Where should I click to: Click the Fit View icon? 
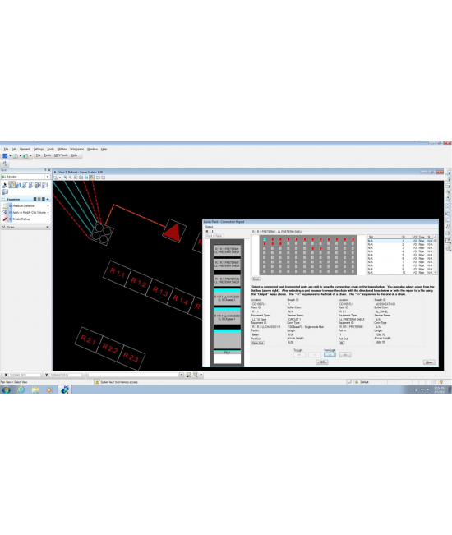tap(81, 178)
